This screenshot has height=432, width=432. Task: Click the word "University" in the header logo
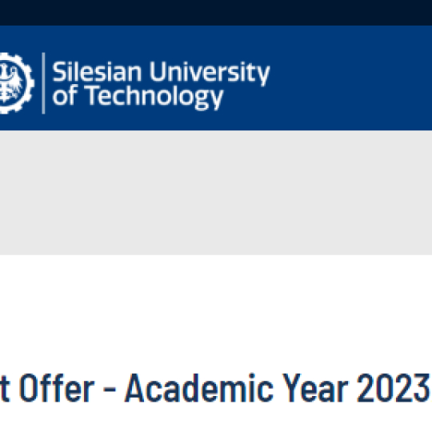pyautogui.click(x=210, y=73)
